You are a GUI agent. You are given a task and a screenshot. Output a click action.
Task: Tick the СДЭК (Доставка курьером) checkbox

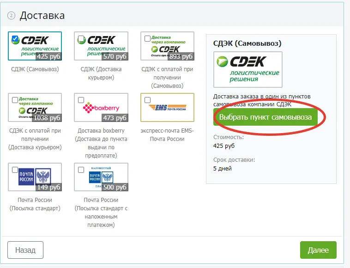81,38
